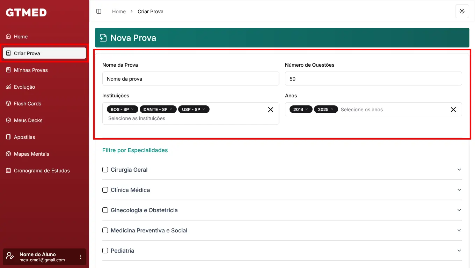Clear all selected years
This screenshot has width=475, height=268.
[453, 110]
